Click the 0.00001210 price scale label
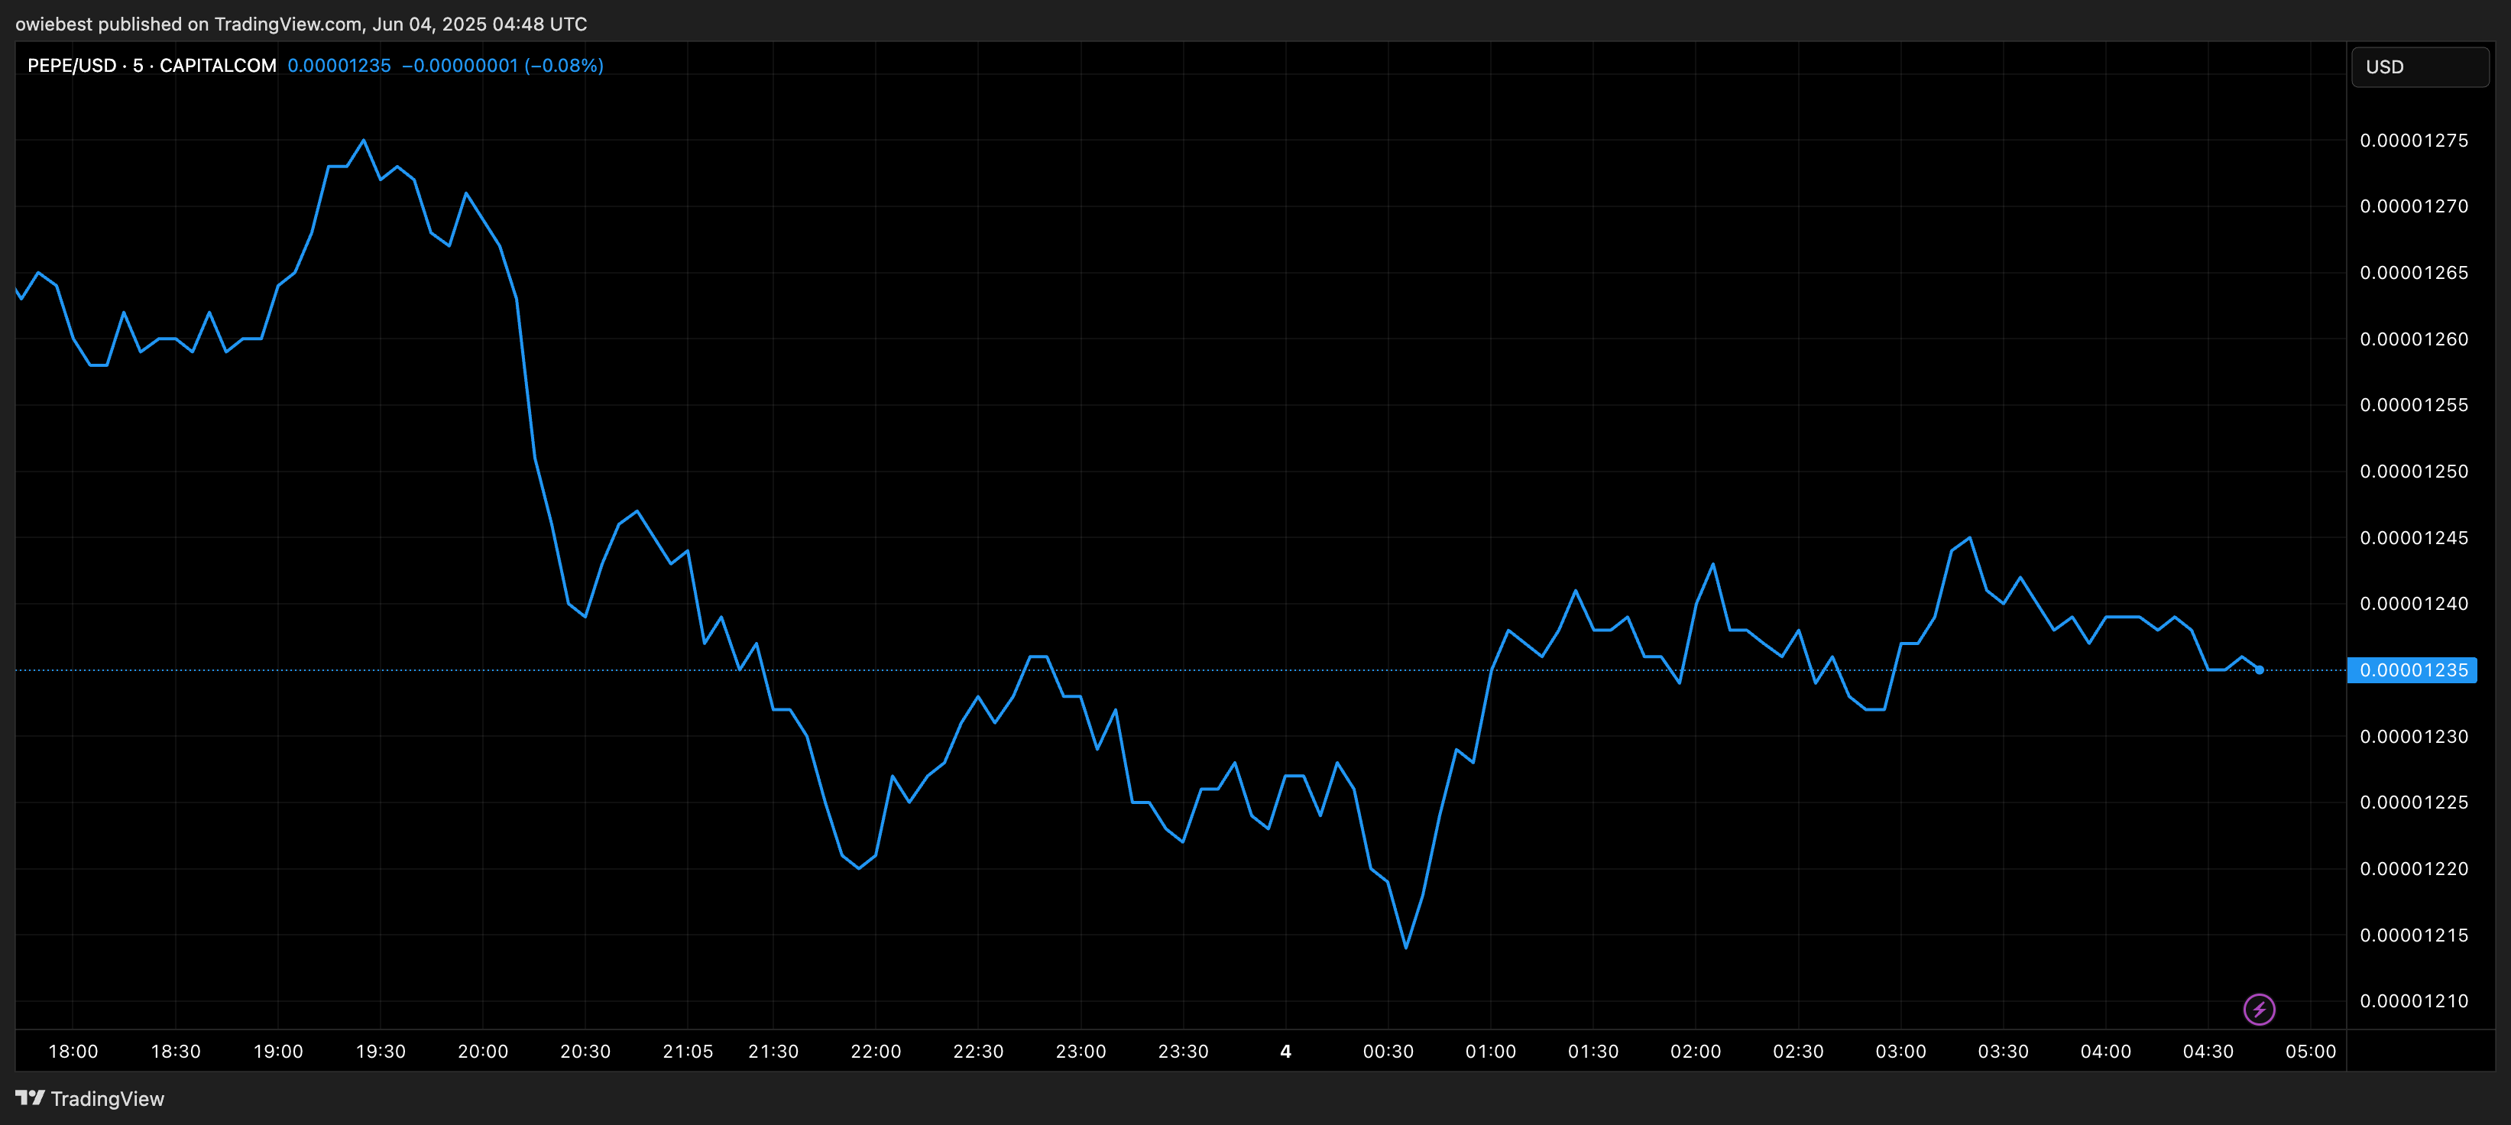 point(2413,1001)
